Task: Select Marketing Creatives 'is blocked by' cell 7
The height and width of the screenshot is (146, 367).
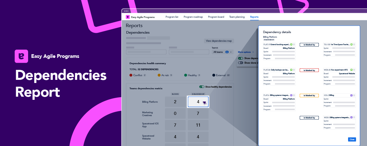Action: point(198,113)
